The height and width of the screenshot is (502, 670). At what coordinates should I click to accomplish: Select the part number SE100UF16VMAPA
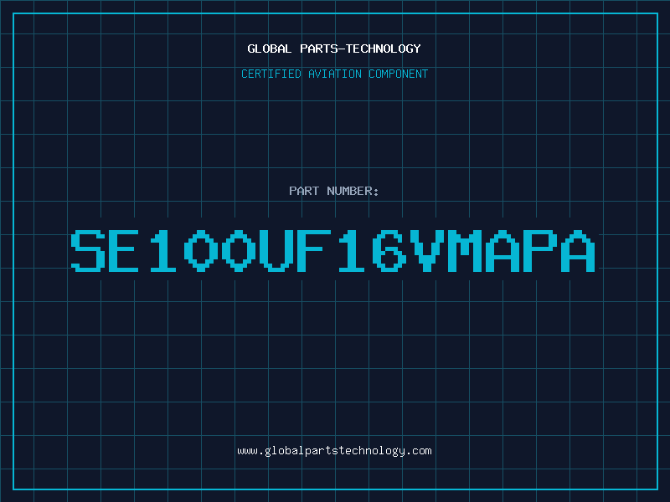332,251
